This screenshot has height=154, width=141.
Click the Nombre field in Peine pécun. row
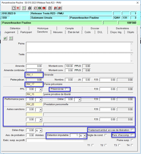69,80
